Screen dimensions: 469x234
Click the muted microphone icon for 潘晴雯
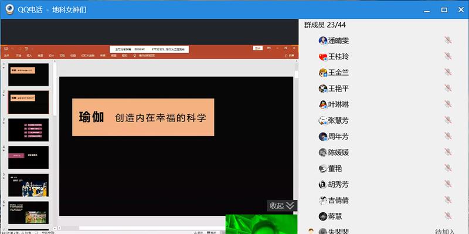pyautogui.click(x=448, y=40)
